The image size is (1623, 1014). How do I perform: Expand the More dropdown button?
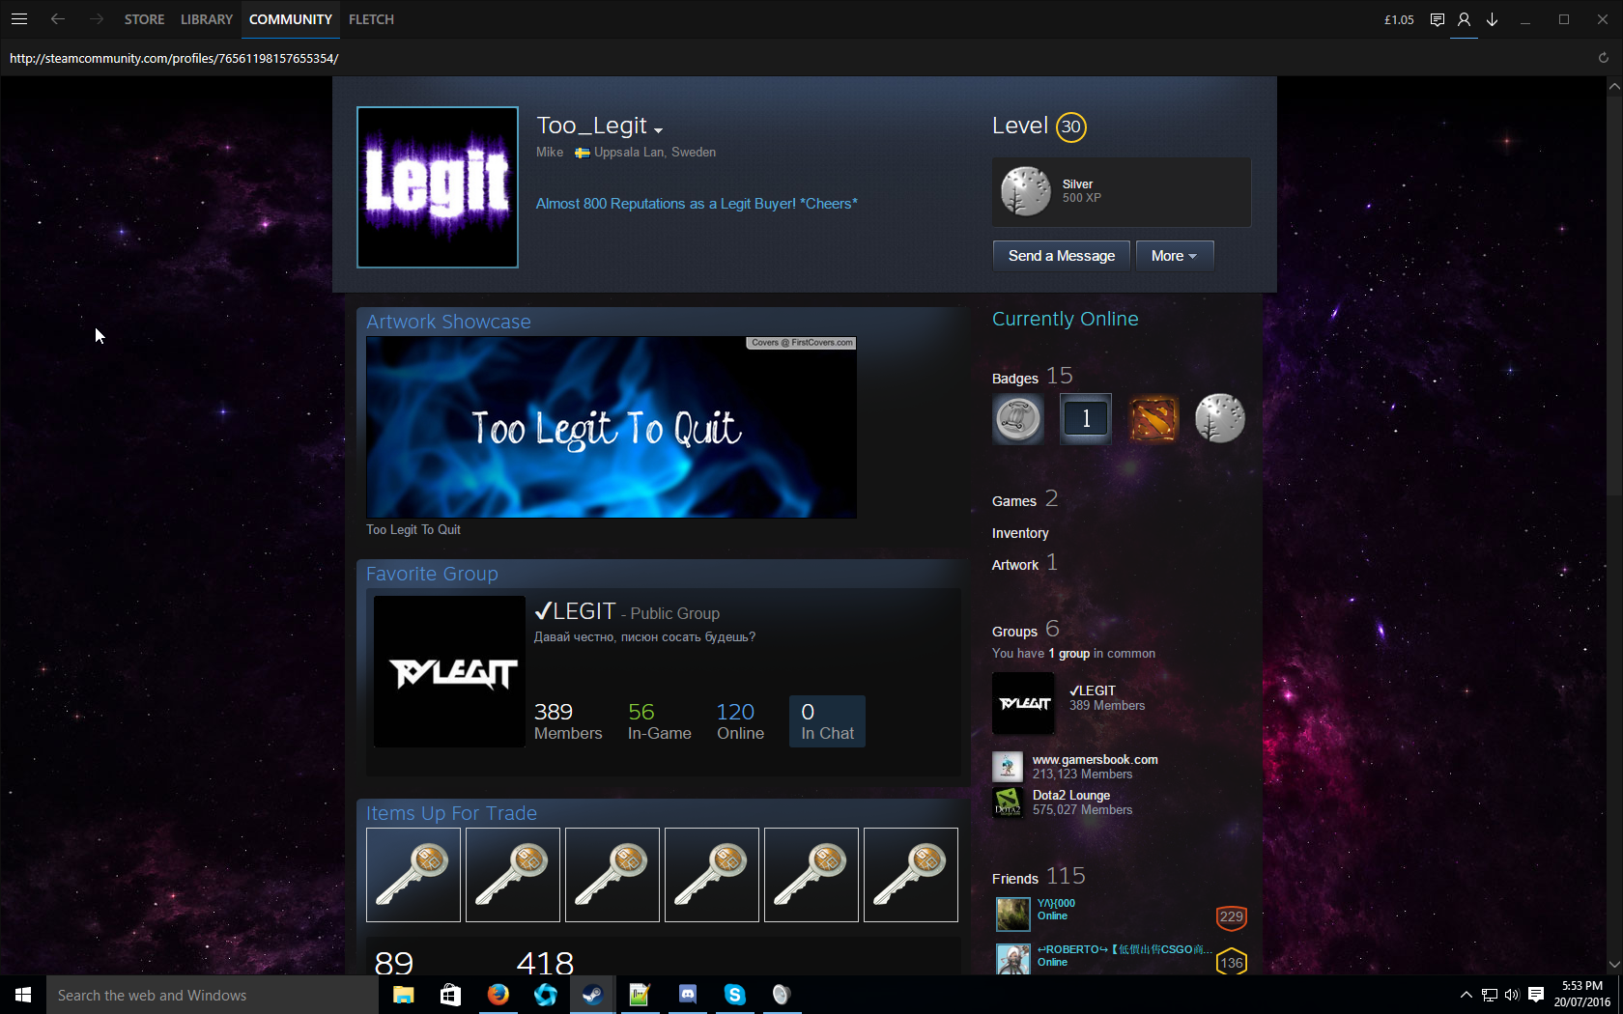click(1174, 256)
